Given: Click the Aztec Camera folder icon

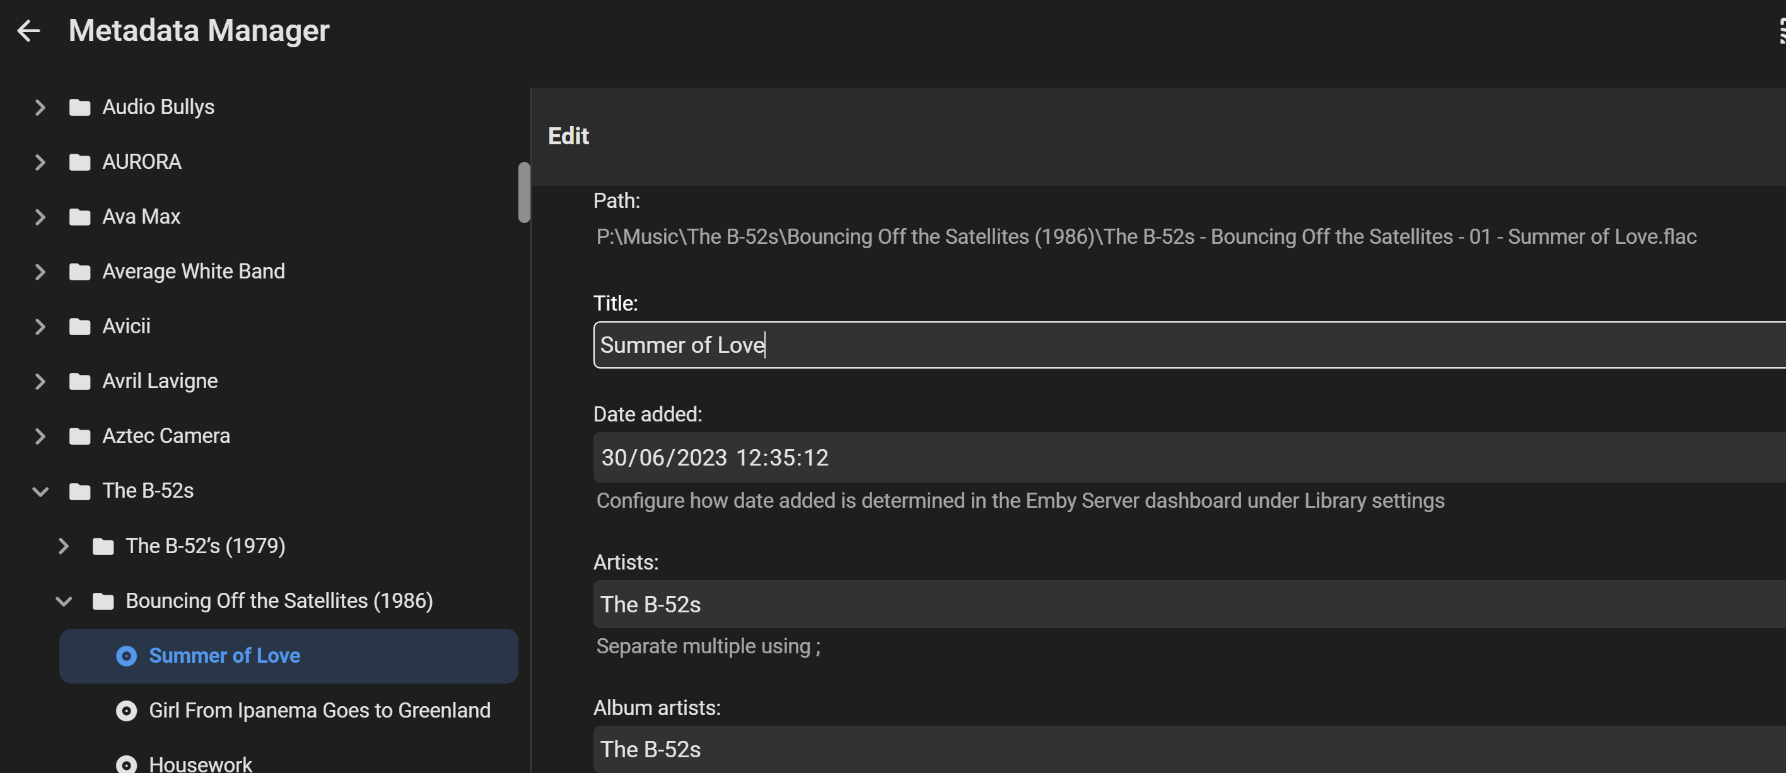Looking at the screenshot, I should click(x=79, y=437).
